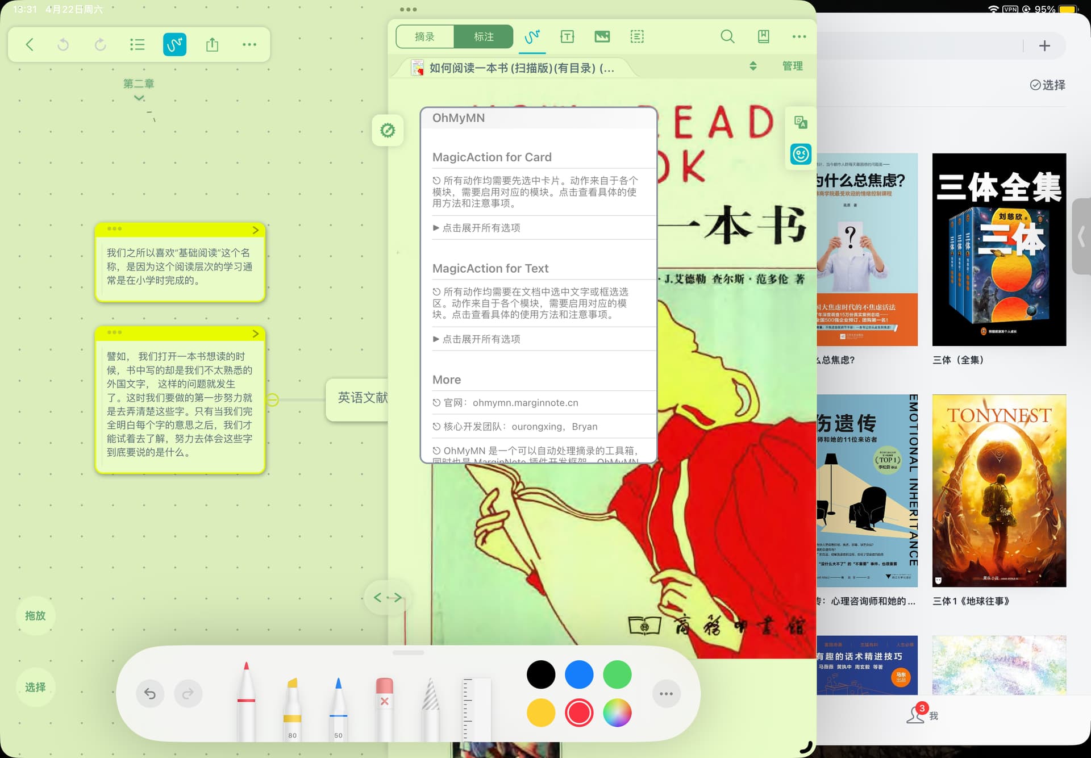The height and width of the screenshot is (758, 1091).
Task: Expand MagicAction for Card options
Action: pyautogui.click(x=544, y=228)
